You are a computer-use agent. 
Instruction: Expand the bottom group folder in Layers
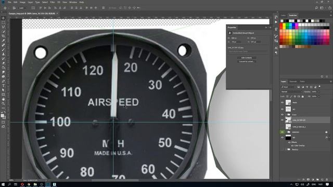[286, 150]
